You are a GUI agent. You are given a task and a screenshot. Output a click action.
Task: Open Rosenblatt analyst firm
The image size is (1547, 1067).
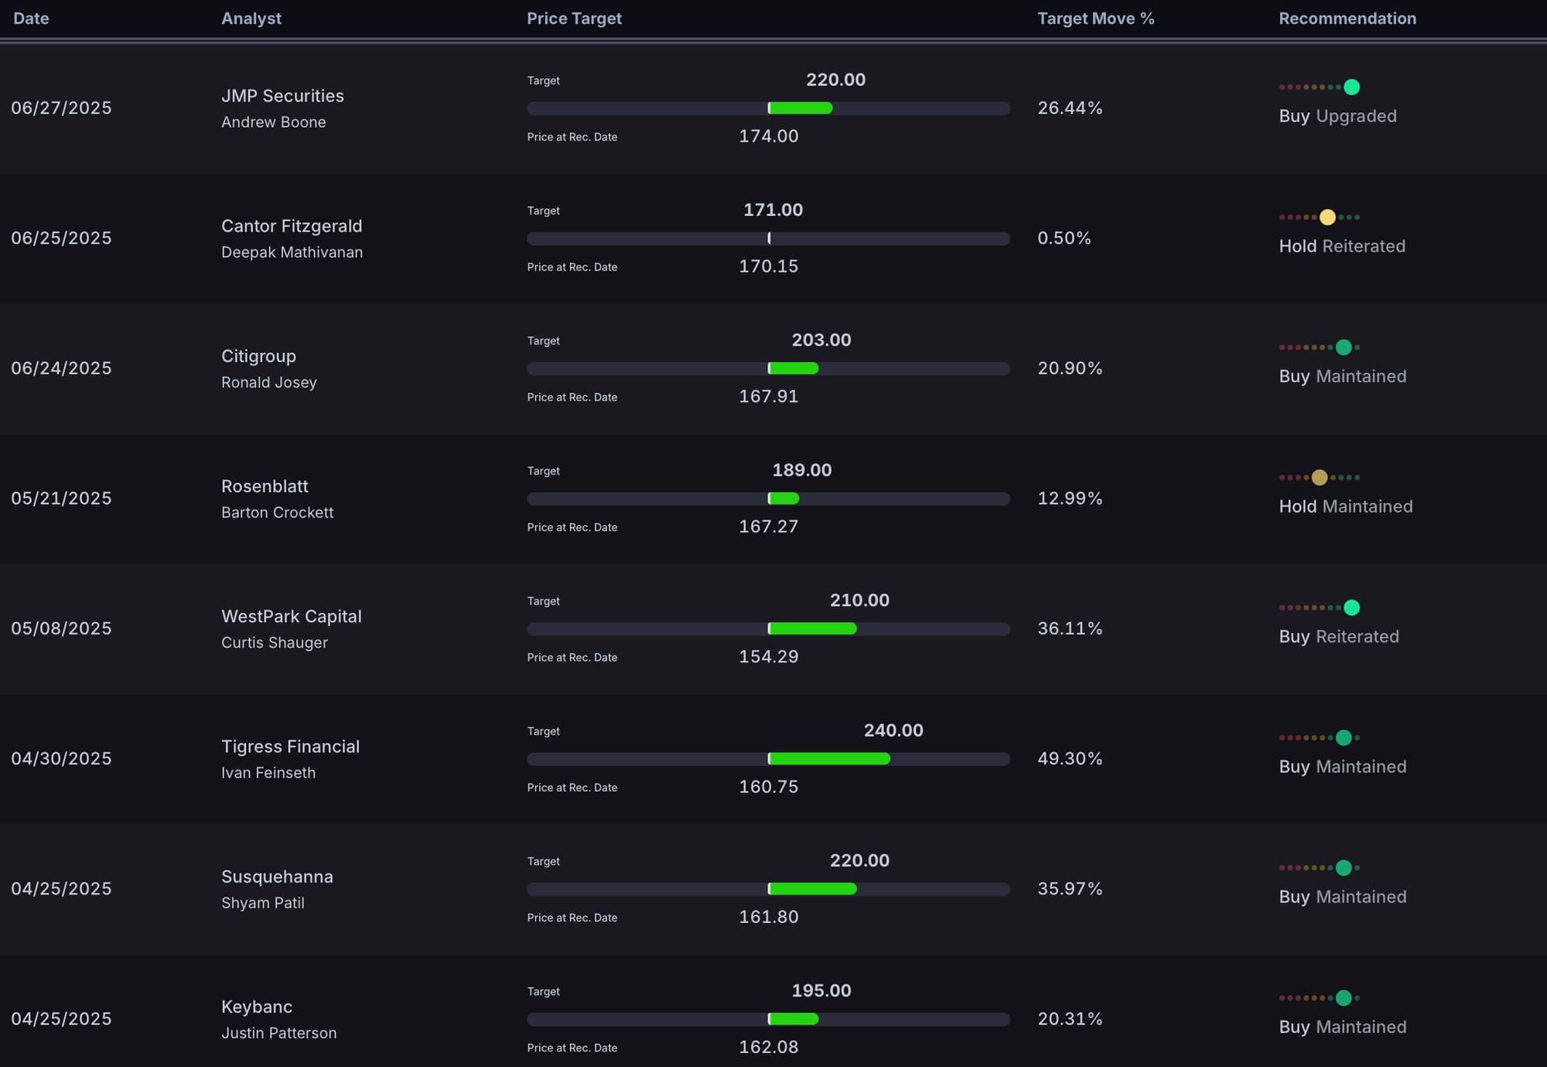click(265, 486)
